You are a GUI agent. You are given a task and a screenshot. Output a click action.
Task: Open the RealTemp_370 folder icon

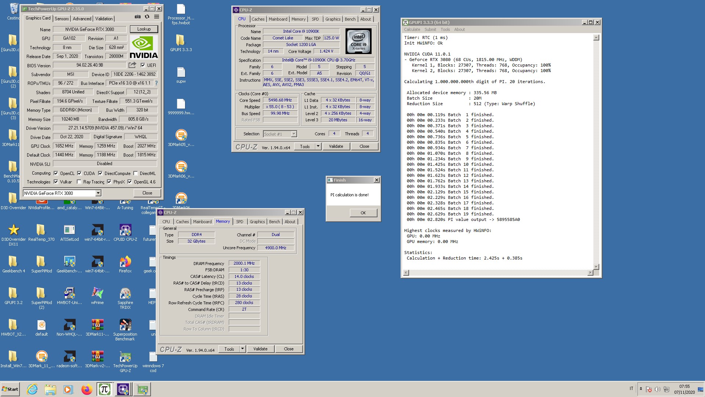(x=41, y=232)
